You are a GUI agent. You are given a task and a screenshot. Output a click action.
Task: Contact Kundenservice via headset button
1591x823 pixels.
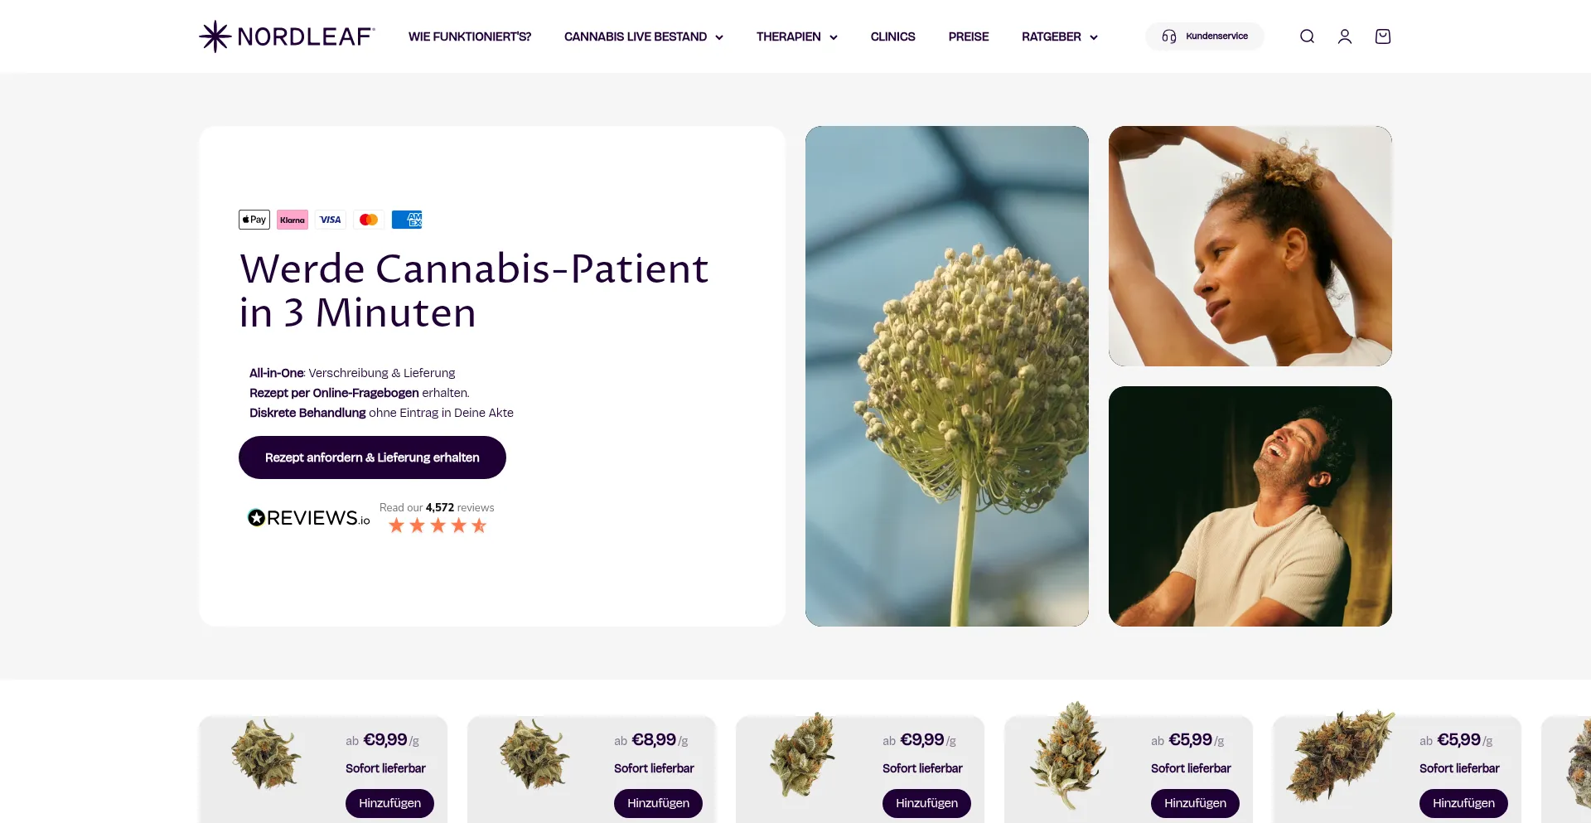(1205, 36)
